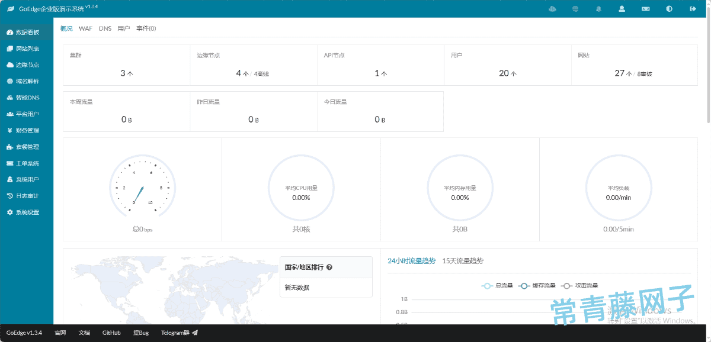Click the logout icon in header
This screenshot has width=711, height=342.
[693, 9]
